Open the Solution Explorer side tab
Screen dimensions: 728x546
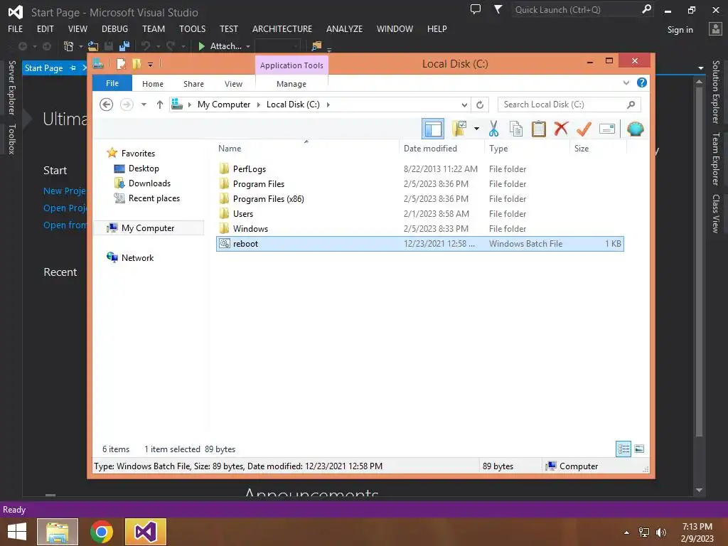pyautogui.click(x=716, y=92)
